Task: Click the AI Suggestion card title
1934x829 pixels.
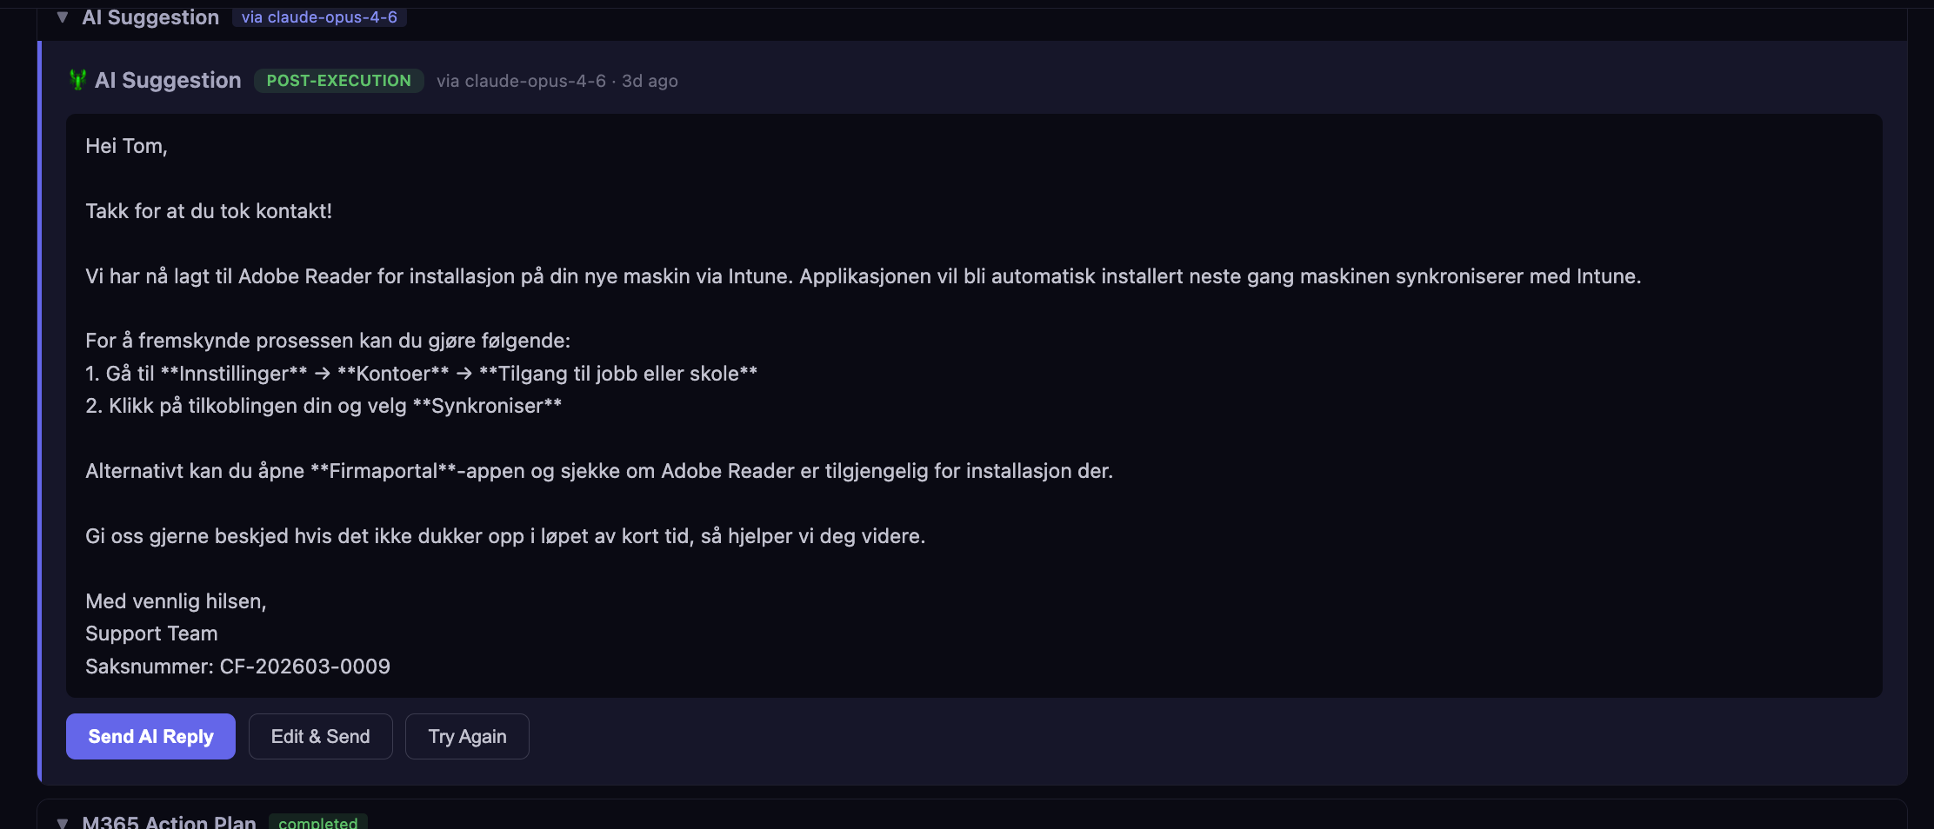Action: click(168, 80)
